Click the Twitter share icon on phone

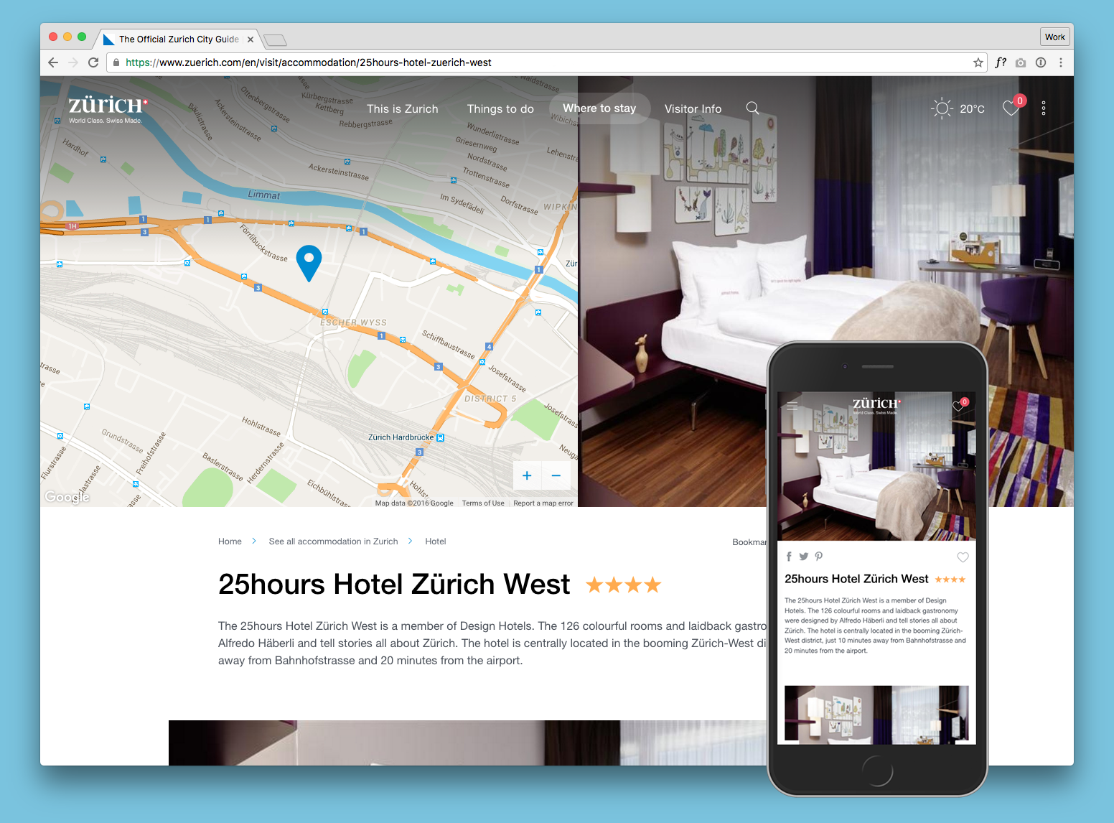[804, 557]
